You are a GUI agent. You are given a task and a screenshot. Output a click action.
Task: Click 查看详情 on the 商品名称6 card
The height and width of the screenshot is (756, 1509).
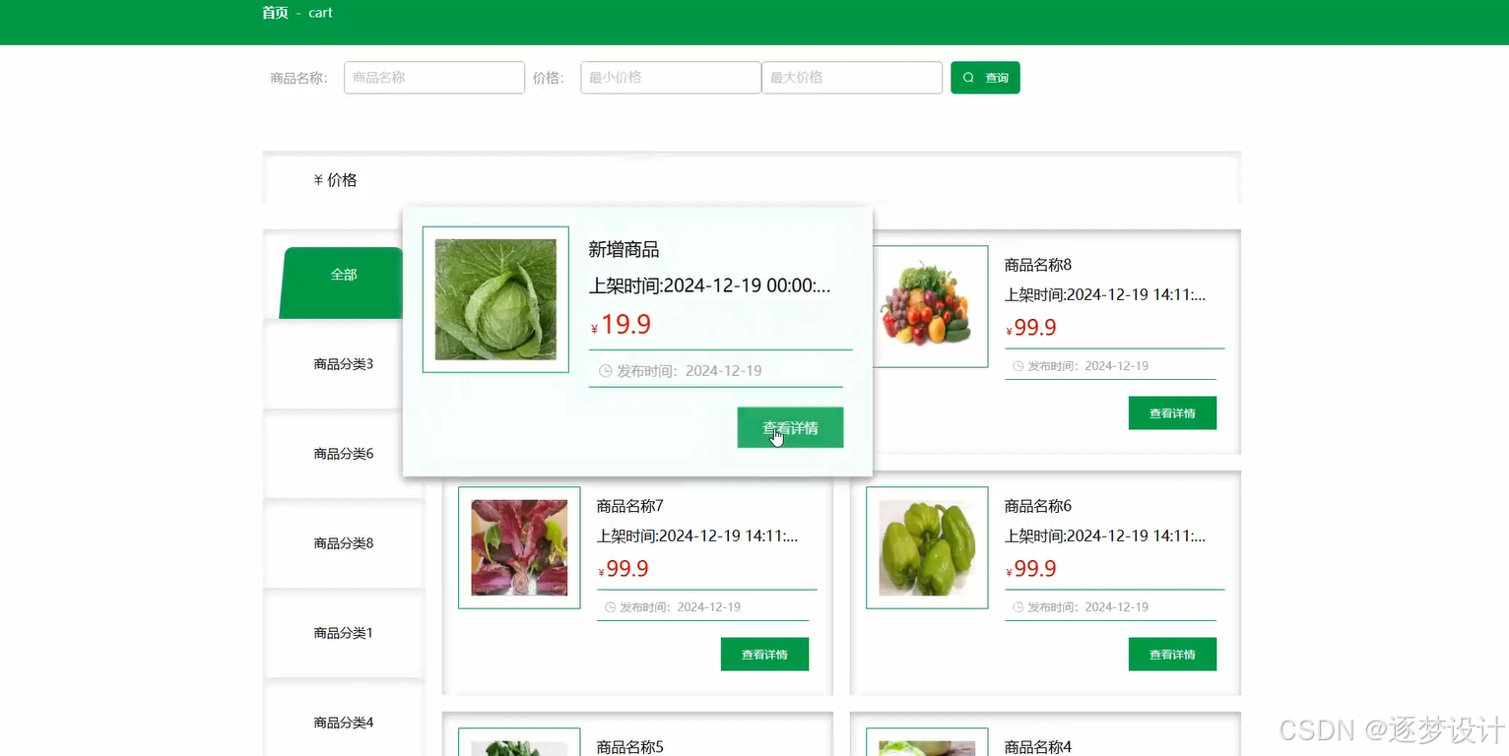pyautogui.click(x=1172, y=654)
